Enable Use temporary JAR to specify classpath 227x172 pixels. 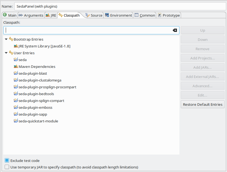pyautogui.click(x=7, y=167)
